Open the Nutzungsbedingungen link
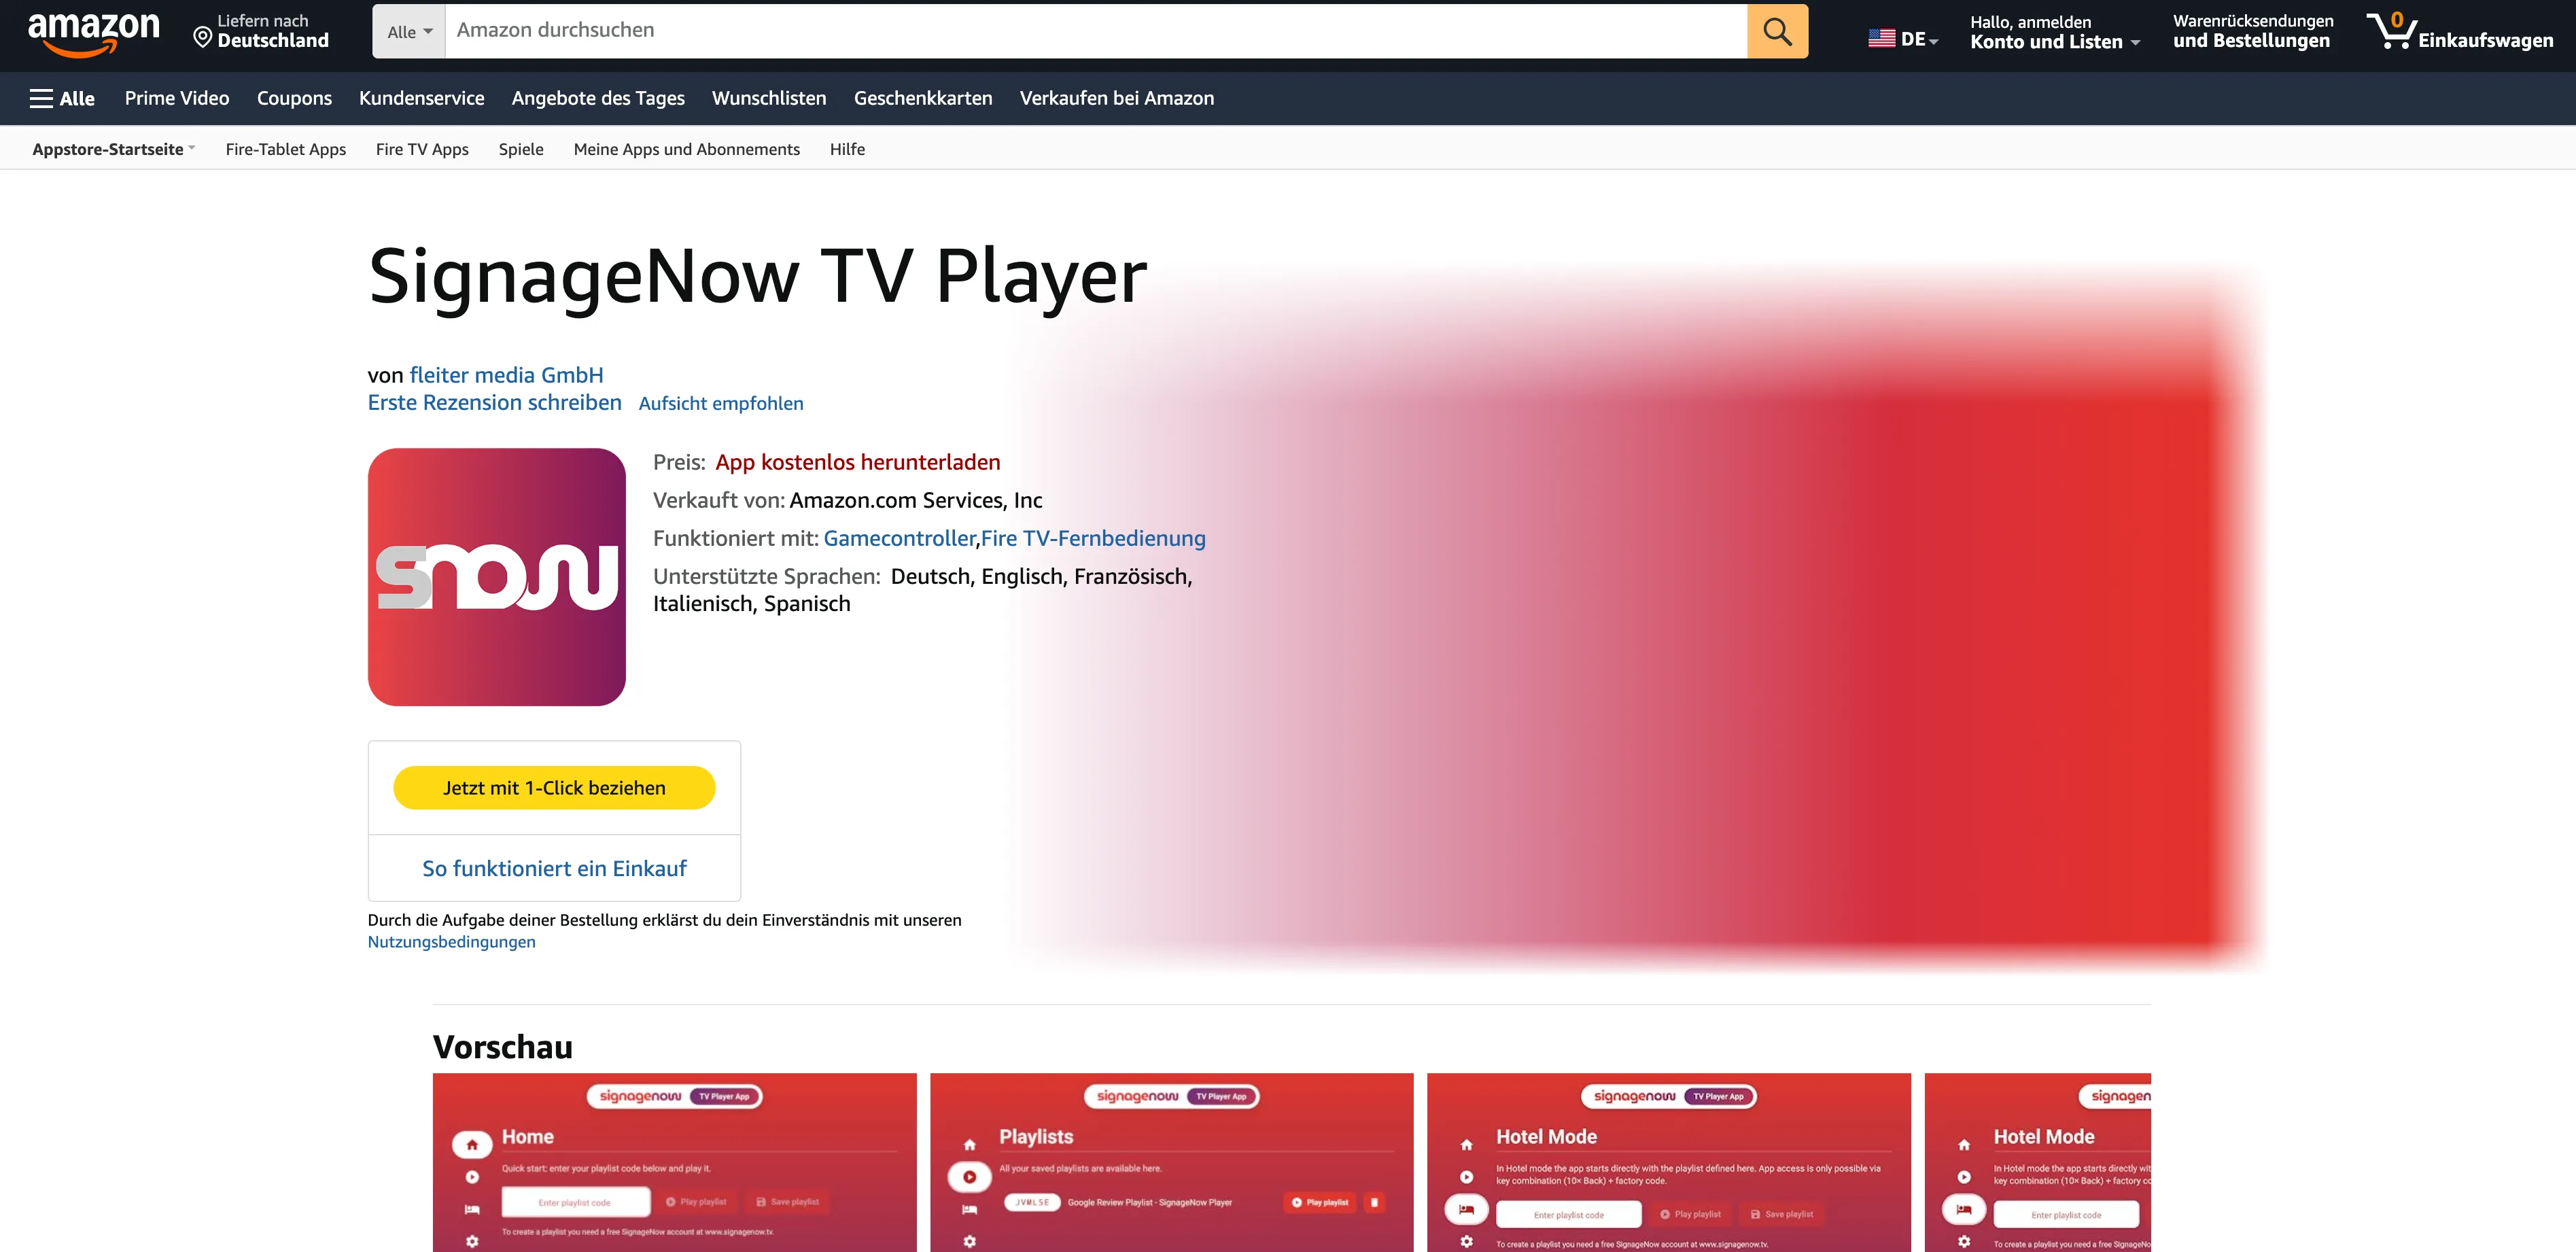The width and height of the screenshot is (2576, 1252). point(451,942)
